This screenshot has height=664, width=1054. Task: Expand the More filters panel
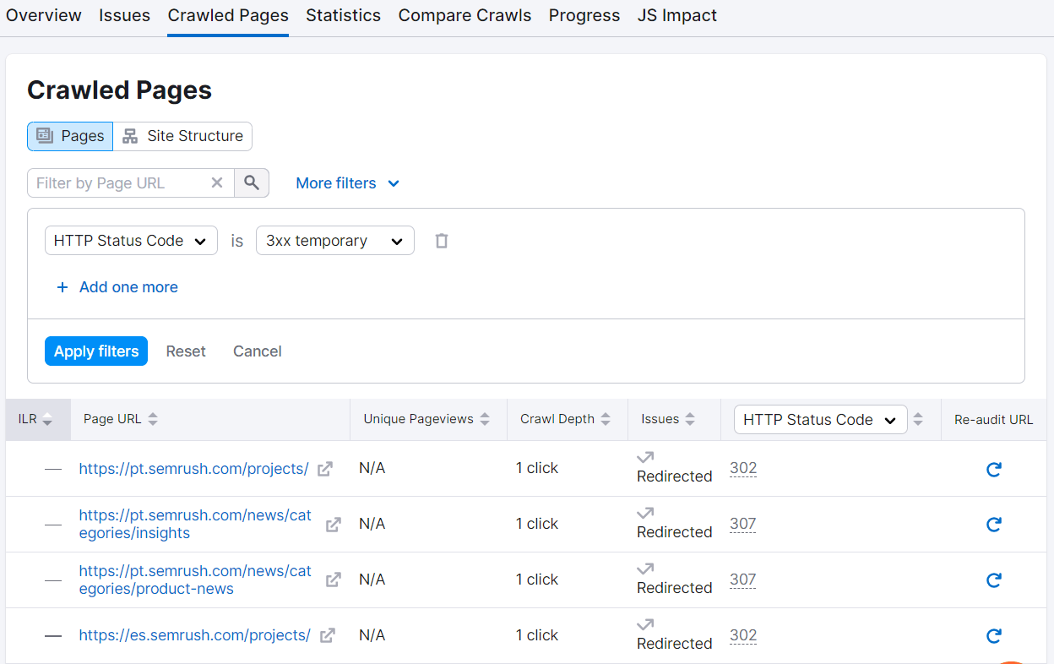click(x=347, y=182)
